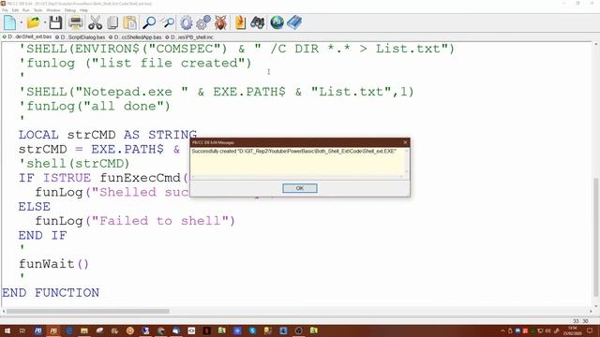This screenshot has height=337, width=600.
Task: Expand the dropdown arrow beside Open Folder
Action: coord(45,22)
